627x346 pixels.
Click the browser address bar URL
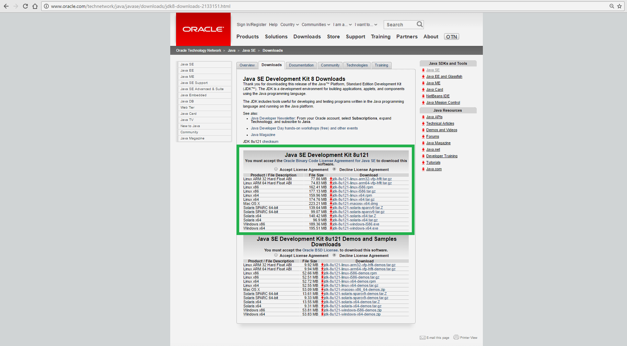point(141,6)
